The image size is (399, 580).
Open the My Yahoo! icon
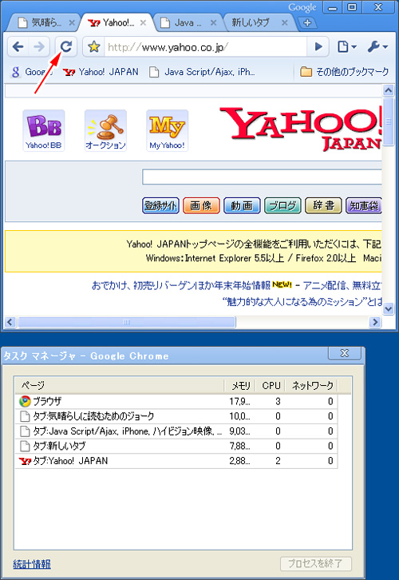coord(167,130)
